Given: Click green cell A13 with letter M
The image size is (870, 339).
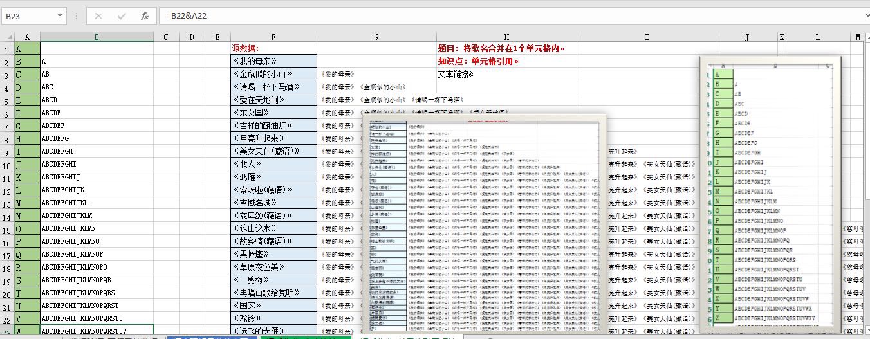Looking at the screenshot, I should pos(27,203).
